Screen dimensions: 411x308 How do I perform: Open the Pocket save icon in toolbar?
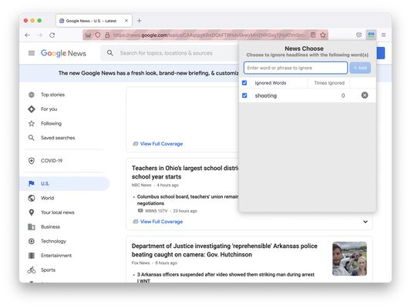pos(359,35)
